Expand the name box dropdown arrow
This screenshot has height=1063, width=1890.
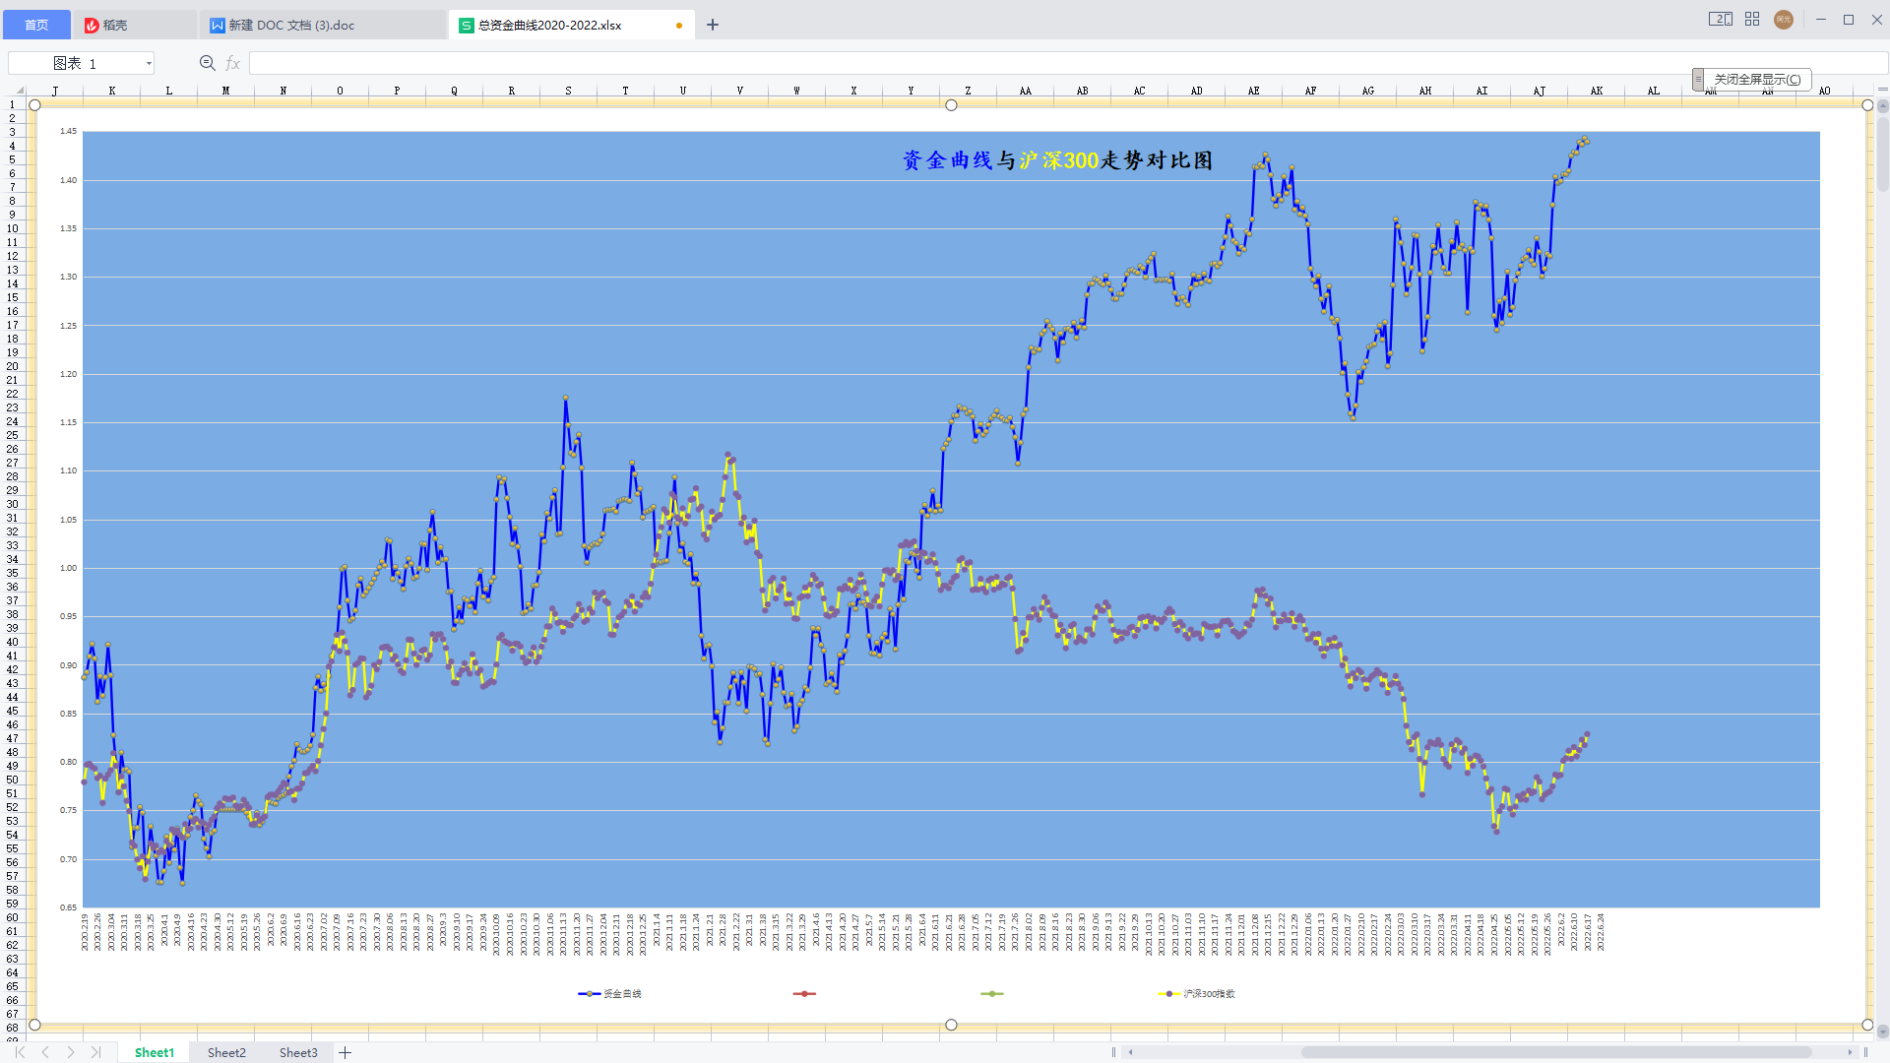[x=149, y=63]
